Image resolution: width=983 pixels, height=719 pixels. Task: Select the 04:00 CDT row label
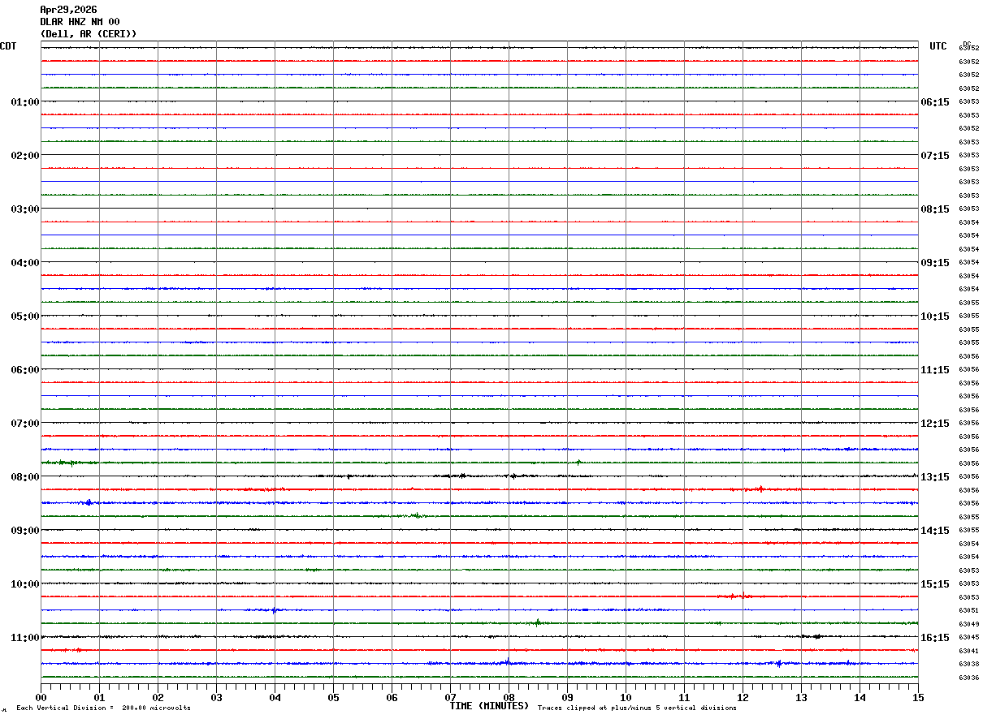(x=25, y=263)
